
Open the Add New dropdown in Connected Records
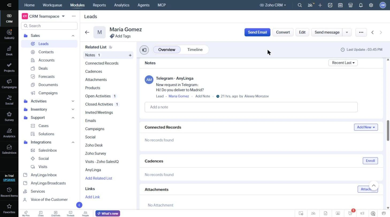click(x=366, y=127)
